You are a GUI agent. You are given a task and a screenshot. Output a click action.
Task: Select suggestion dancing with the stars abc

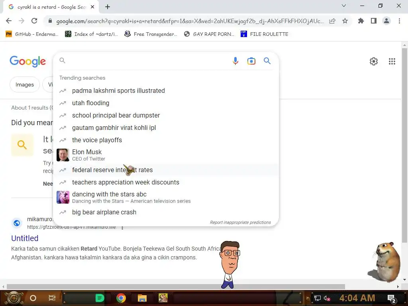point(166,197)
